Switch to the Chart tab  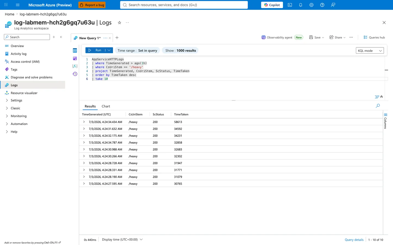point(106,106)
